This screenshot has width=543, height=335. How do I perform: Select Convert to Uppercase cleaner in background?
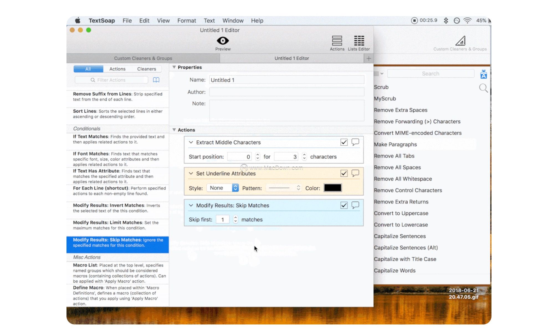(401, 213)
